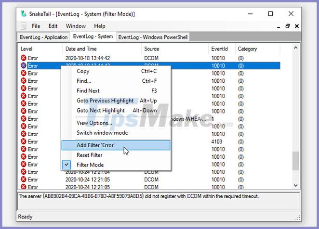Screen dimensions: 319x229
Task: Choose Find... from the context menu
Action: (116, 81)
